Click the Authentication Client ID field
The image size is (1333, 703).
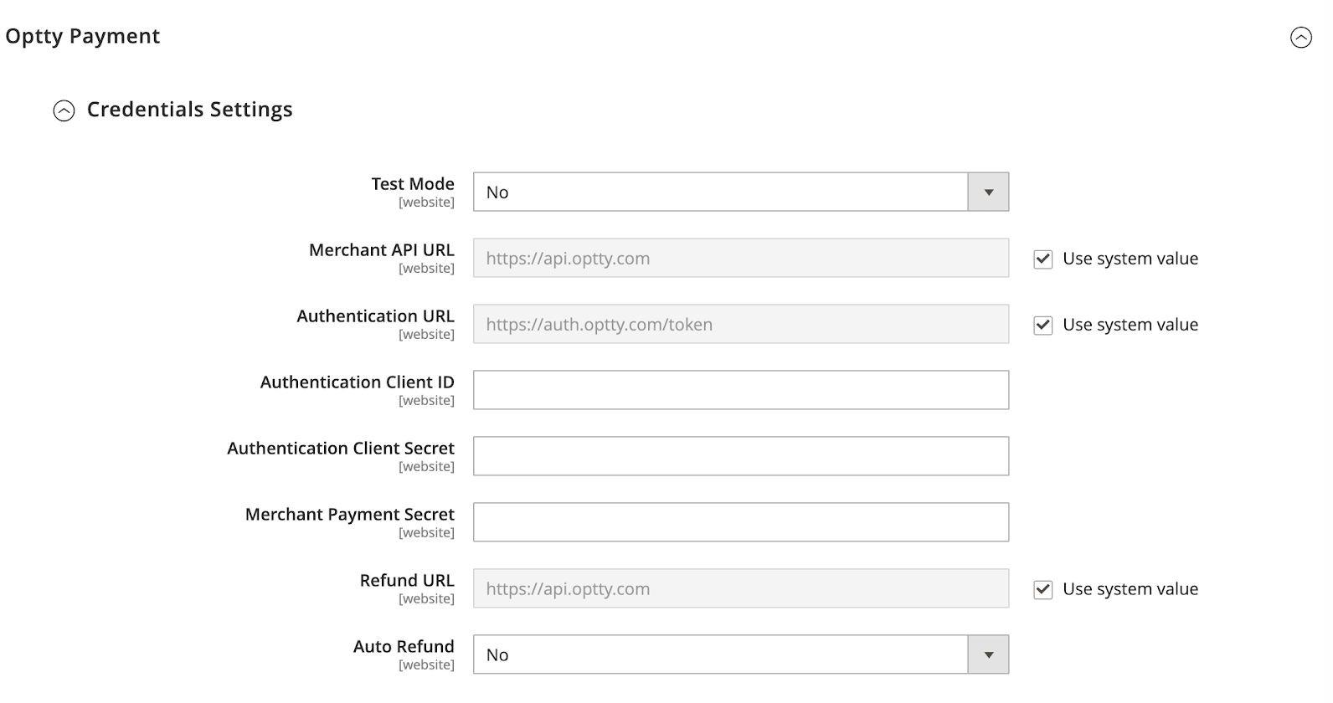740,390
